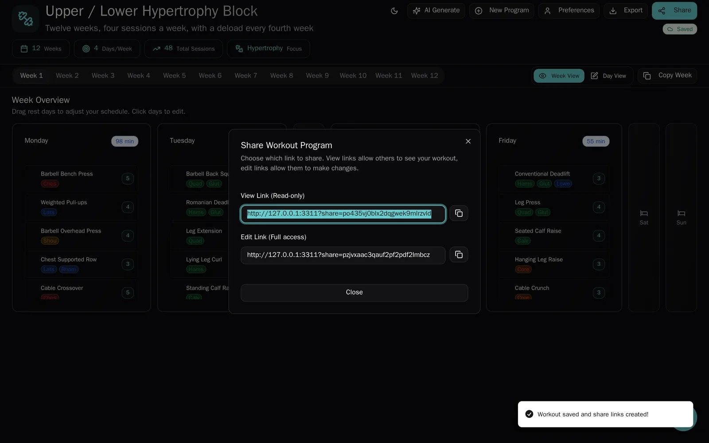709x443 pixels.
Task: Close the share dialog with the X icon
Action: pyautogui.click(x=468, y=141)
